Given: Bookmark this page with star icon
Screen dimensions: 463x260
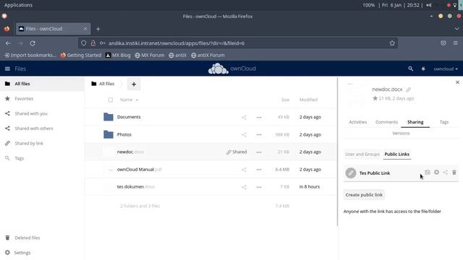Looking at the screenshot, I should point(392,43).
